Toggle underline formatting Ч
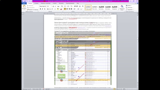This screenshot has height=90, width=160. [x=45, y=9]
